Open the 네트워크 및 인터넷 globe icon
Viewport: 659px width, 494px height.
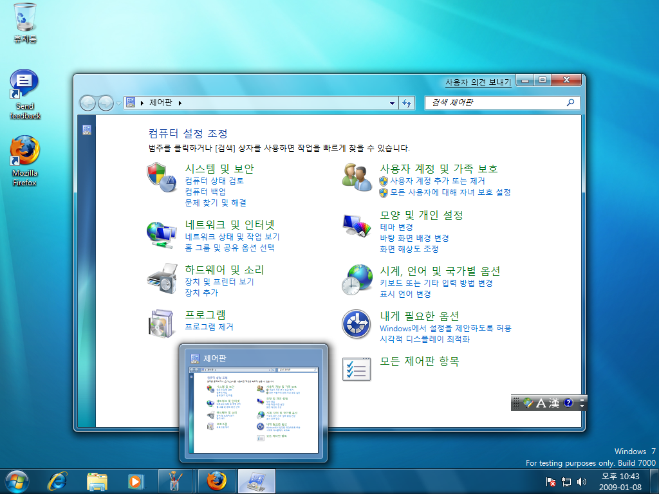pos(162,234)
